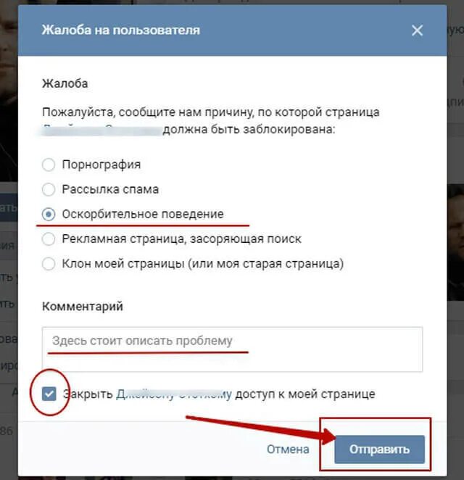Click the Комментарий section heading

(83, 306)
